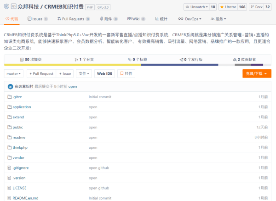Viewport: 276px width, 201px height.
Task: Click the fork icon in Fork button
Action: 253,7
